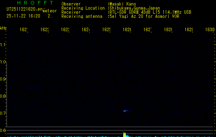Click the Receiving Location label
216x137 pixels.
83,8
